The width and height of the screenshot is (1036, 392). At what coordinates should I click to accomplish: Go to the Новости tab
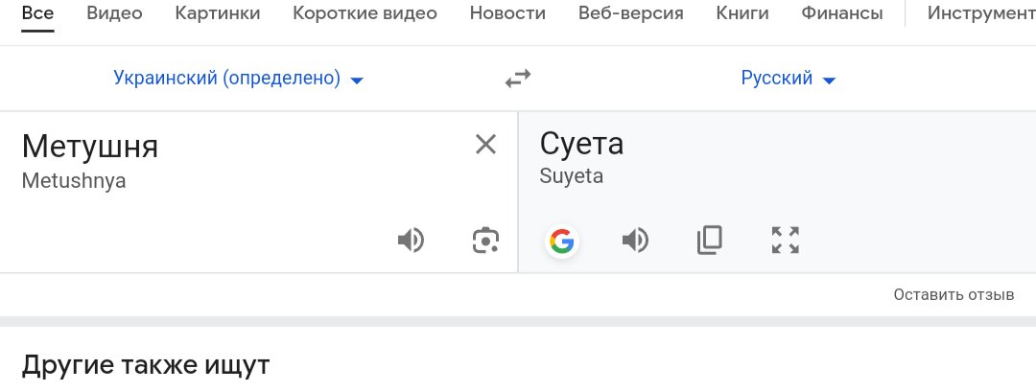(x=507, y=13)
